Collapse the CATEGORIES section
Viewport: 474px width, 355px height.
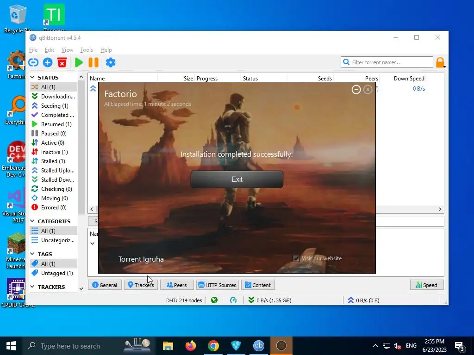tap(32, 221)
